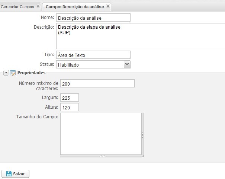Select the Habilitado status combo box
225x179 pixels.
coord(93,64)
